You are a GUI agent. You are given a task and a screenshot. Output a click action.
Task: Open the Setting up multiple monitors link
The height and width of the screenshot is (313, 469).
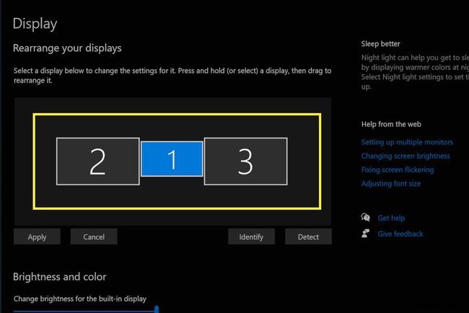click(407, 143)
